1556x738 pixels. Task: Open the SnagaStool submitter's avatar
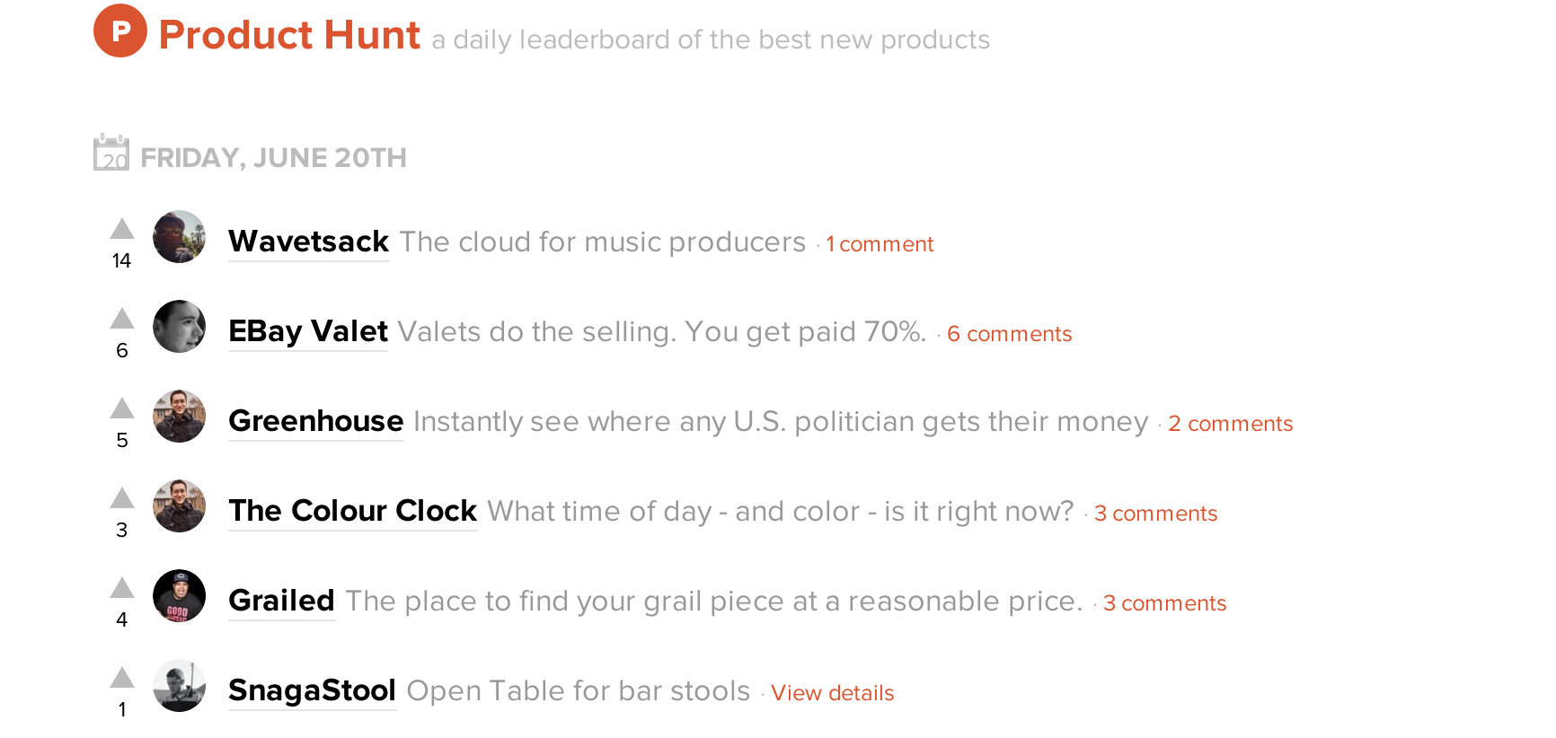180,686
